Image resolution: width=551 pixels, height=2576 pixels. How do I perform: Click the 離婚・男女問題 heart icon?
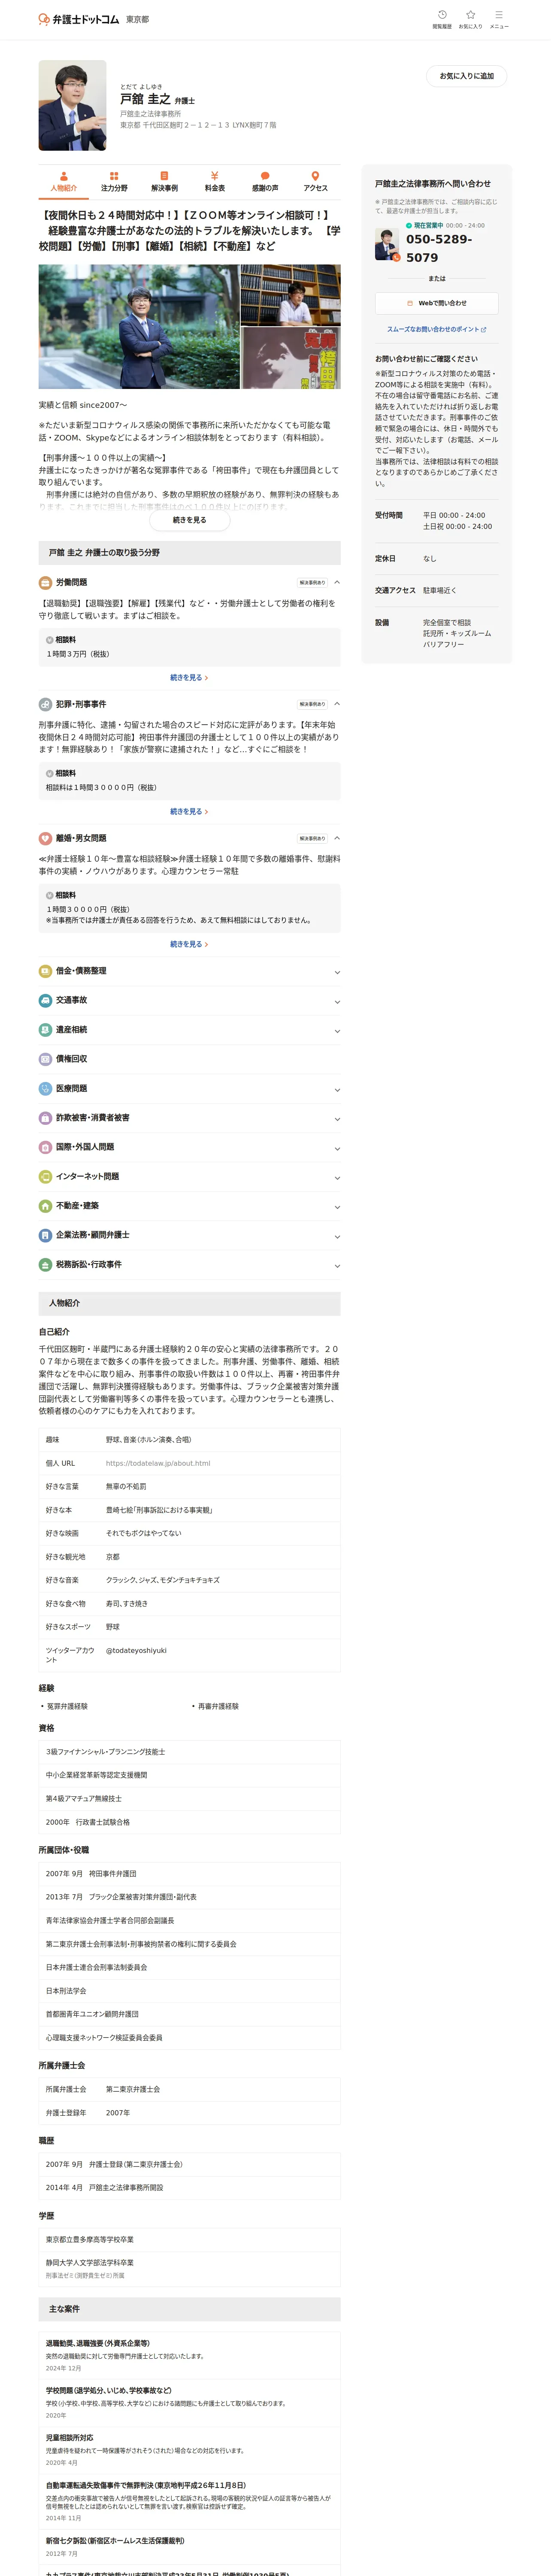(x=45, y=838)
